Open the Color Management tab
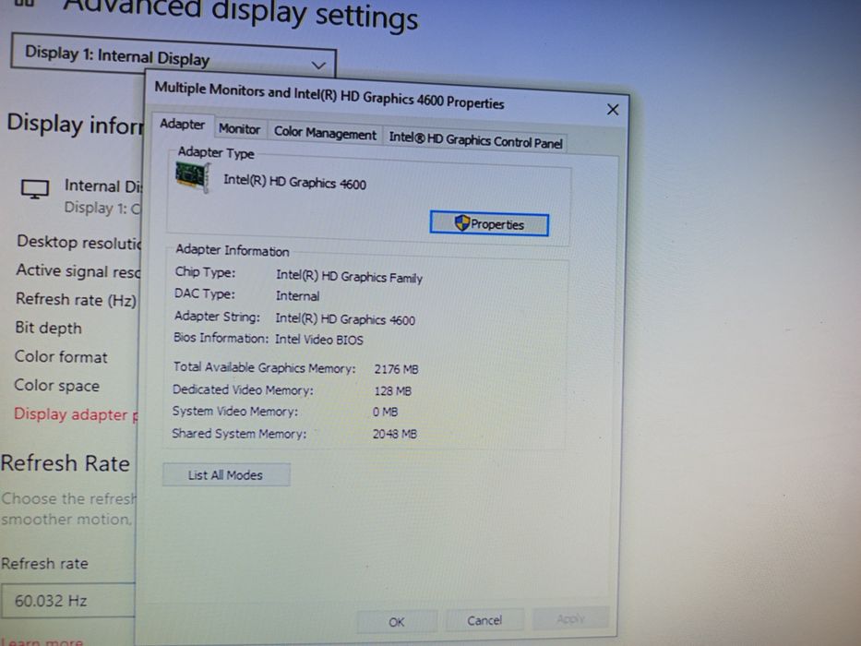The image size is (861, 646). [325, 133]
